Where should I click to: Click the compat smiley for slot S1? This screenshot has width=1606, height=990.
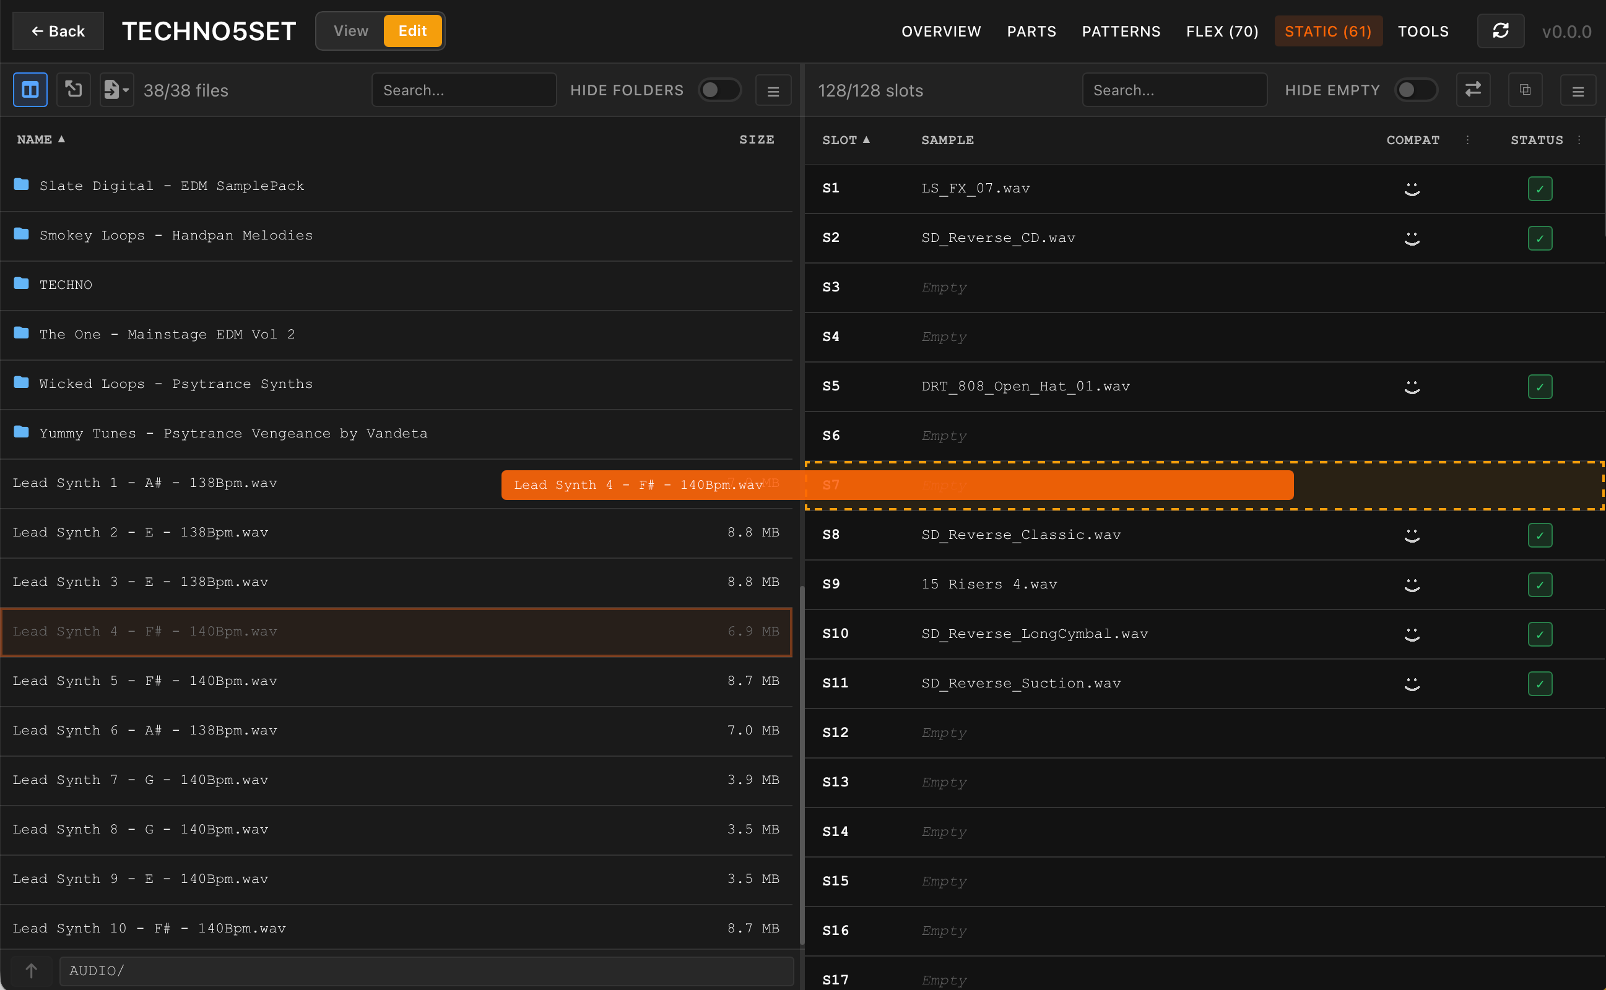[1412, 189]
